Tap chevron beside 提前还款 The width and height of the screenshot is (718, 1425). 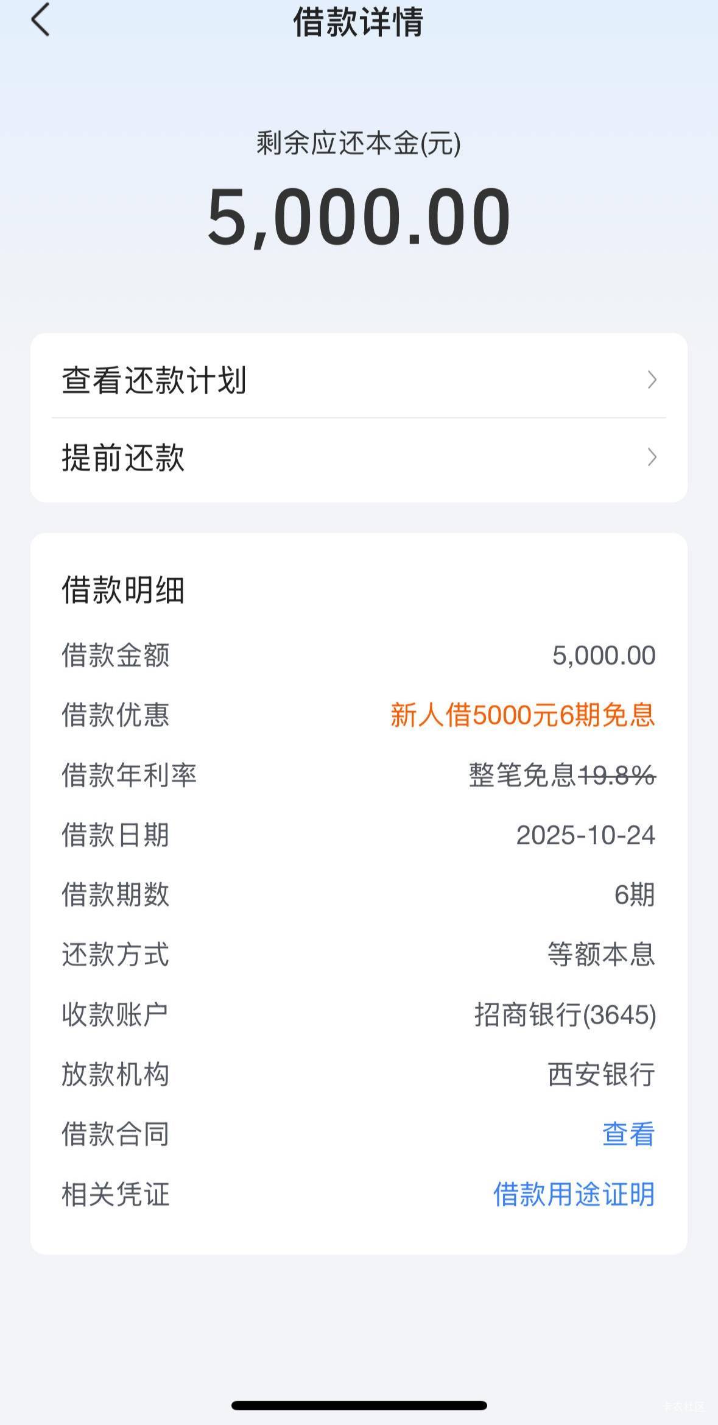pos(652,458)
